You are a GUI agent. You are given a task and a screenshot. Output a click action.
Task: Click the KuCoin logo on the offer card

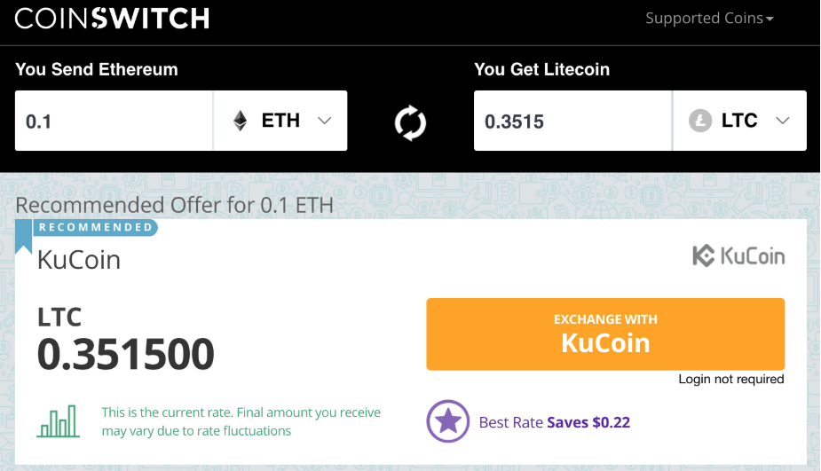[738, 256]
